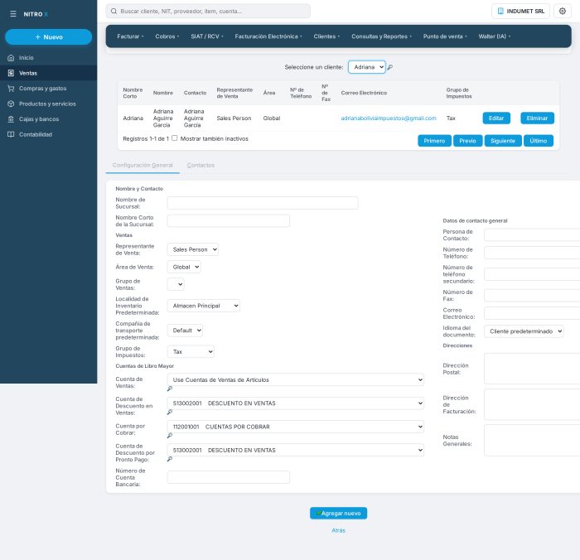Image resolution: width=580 pixels, height=560 pixels.
Task: Open the Walter (IA) menu
Action: 495,36
